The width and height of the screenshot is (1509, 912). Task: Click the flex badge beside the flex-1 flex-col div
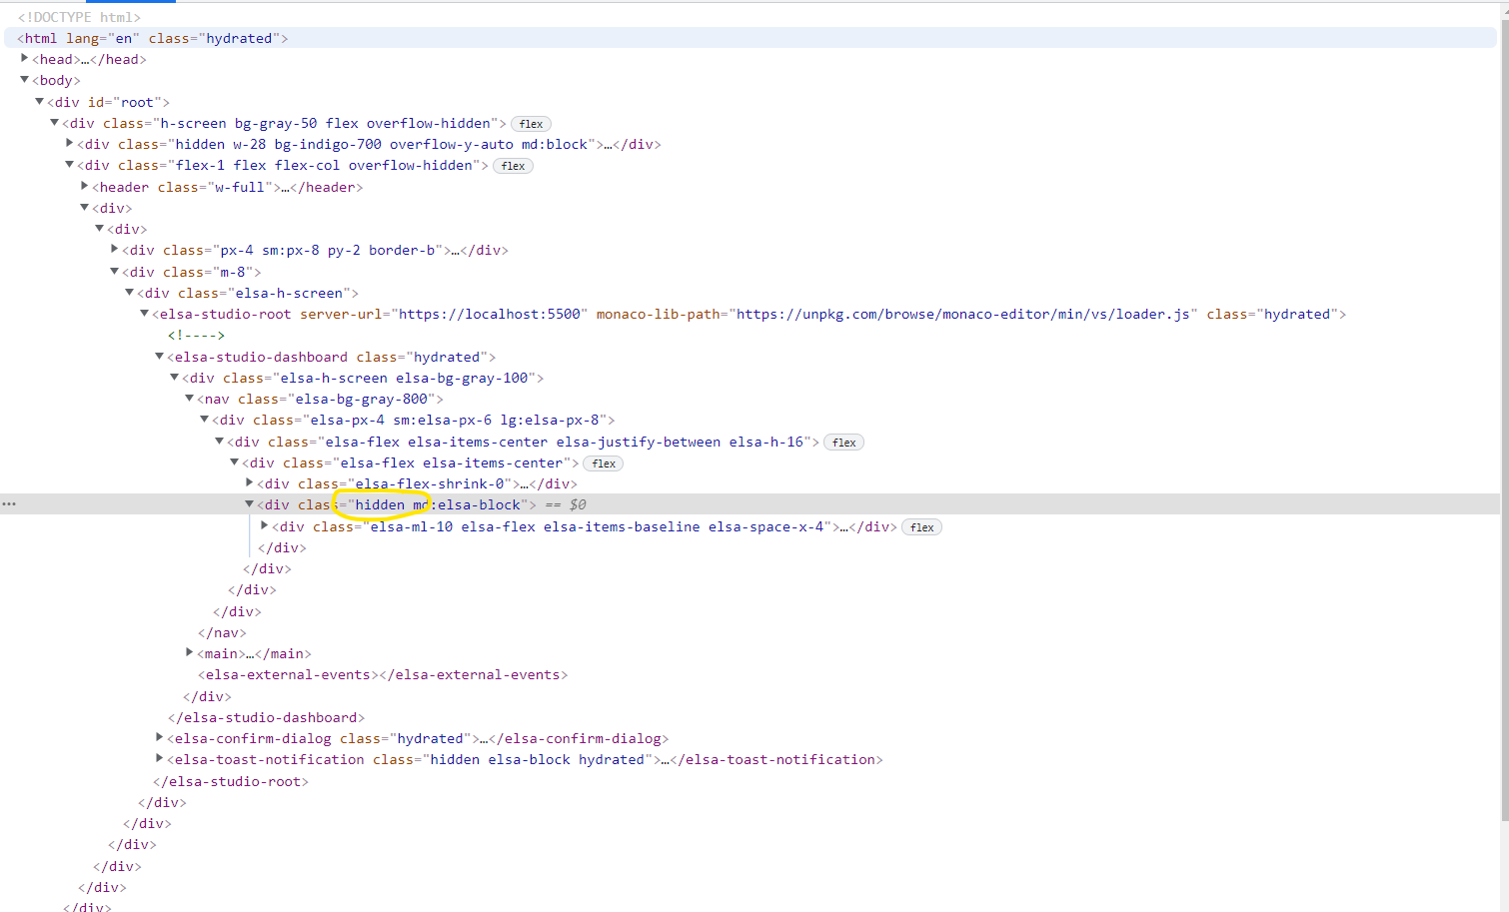point(513,165)
